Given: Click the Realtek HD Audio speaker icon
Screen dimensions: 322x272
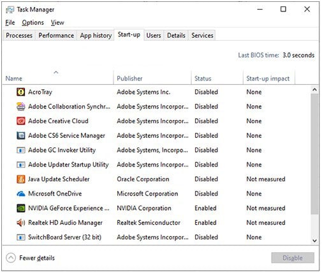Looking at the screenshot, I should [20, 223].
